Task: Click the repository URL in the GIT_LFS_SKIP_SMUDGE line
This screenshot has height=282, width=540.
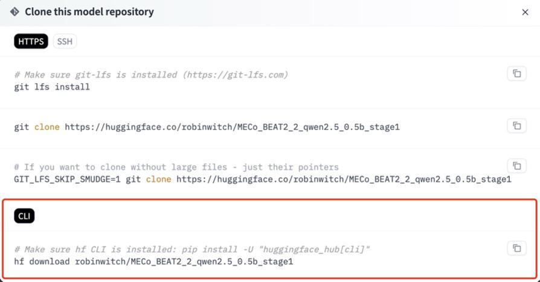Action: 344,179
